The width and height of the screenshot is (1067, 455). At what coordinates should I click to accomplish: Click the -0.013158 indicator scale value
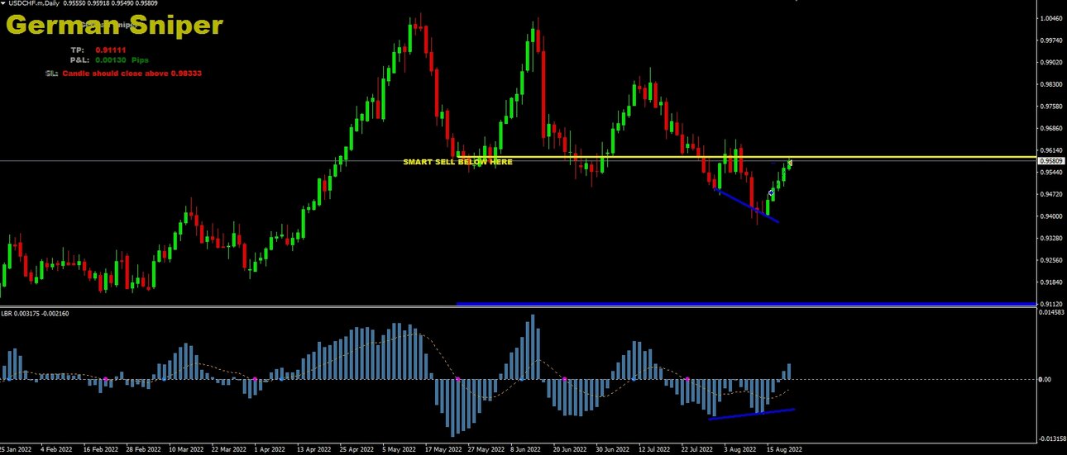(1051, 439)
